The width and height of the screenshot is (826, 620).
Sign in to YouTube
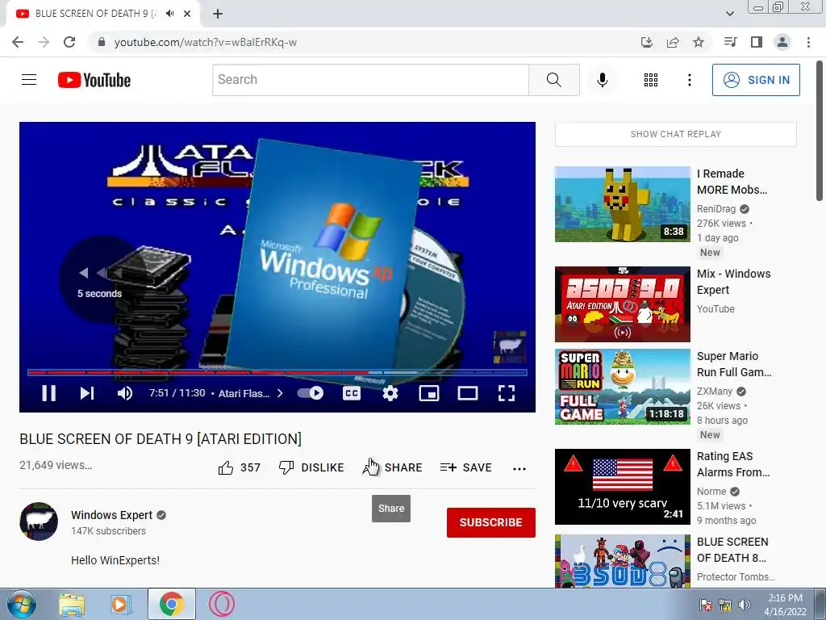[756, 80]
